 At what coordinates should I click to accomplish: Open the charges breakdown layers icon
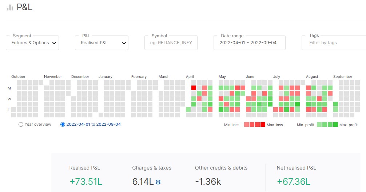158,182
